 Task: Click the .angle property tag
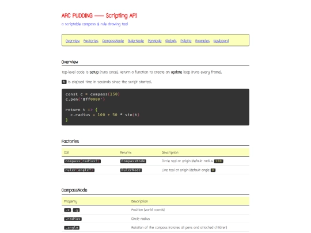coord(71,228)
